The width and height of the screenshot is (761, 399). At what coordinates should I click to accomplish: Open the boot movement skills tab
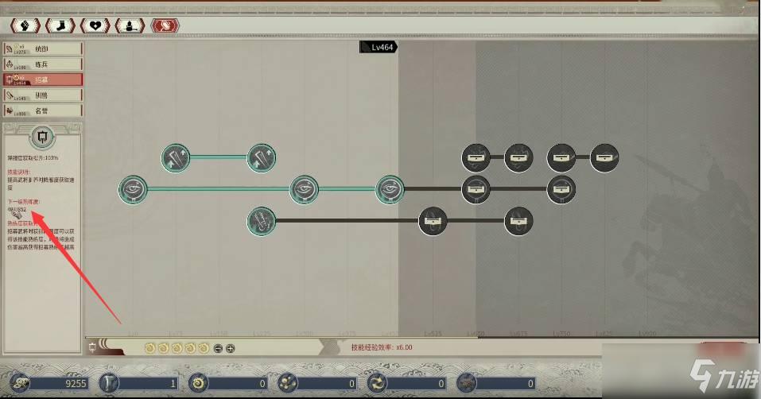(60, 25)
